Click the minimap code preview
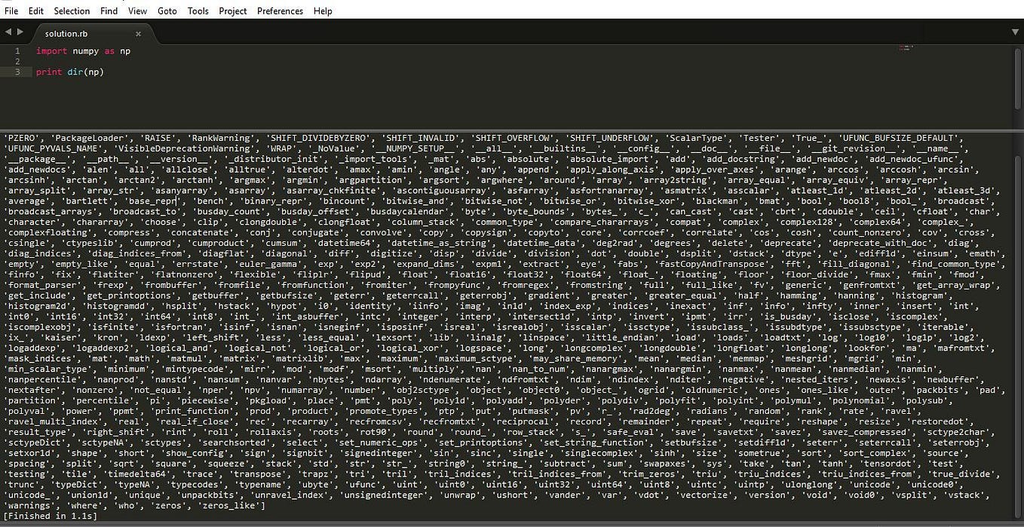 coord(906,47)
